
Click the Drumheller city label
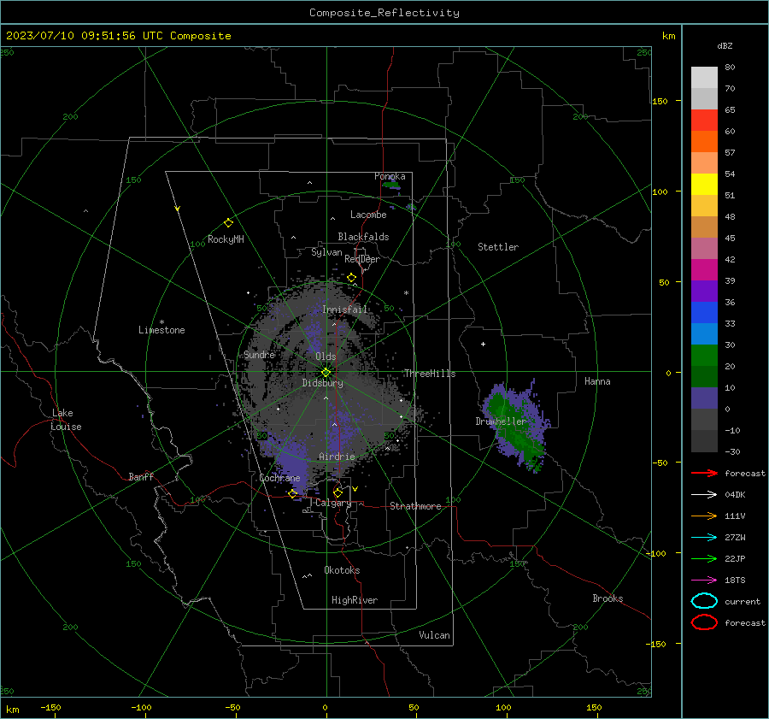(x=501, y=421)
